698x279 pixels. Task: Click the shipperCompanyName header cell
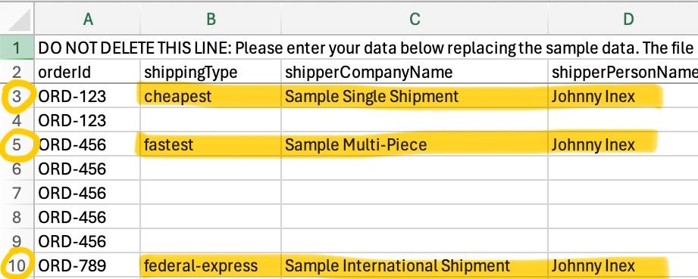[415, 72]
